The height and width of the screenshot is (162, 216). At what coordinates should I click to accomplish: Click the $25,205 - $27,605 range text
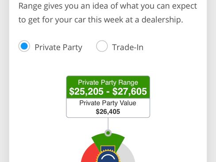[108, 91]
